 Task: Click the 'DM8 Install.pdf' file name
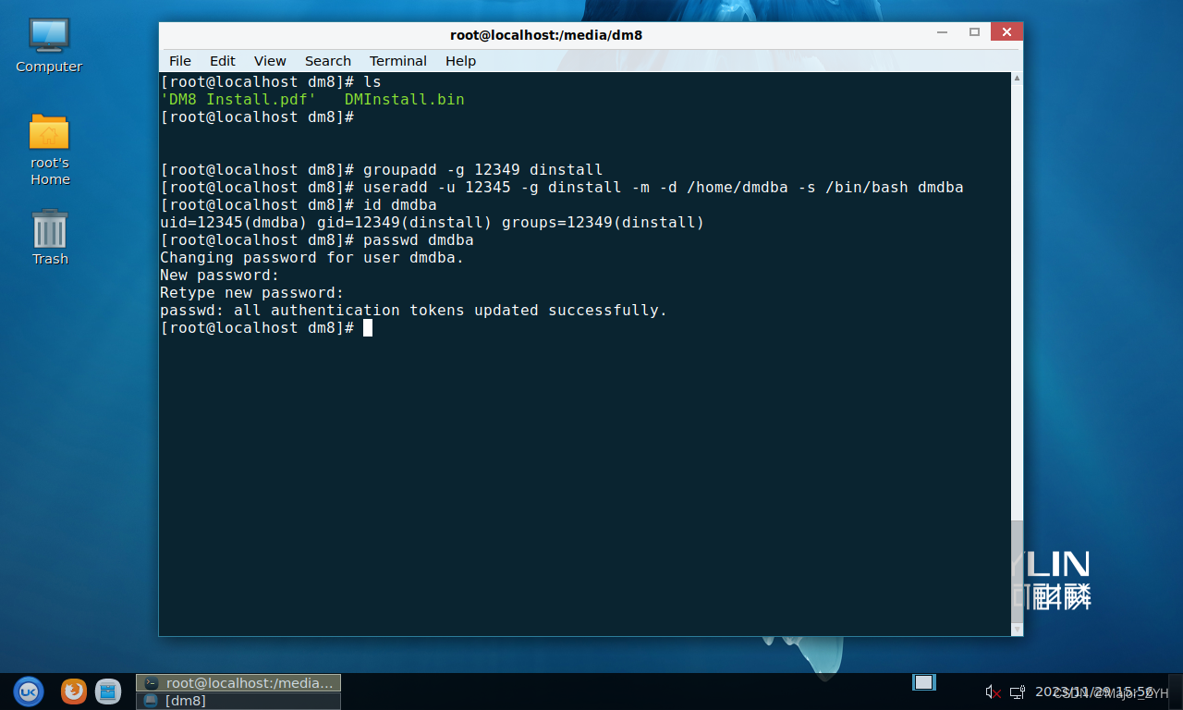coord(238,100)
